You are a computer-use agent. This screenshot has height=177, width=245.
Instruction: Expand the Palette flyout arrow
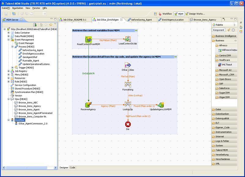[x=235, y=25]
